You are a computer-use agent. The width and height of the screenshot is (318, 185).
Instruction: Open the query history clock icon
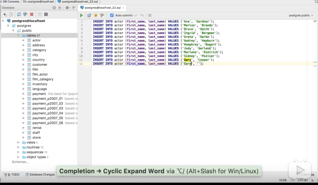point(89,15)
